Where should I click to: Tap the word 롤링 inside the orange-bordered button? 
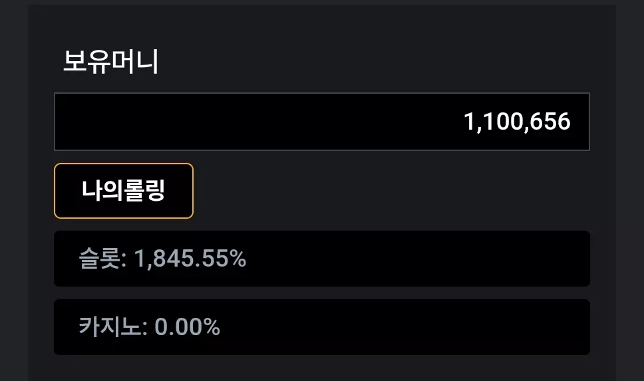pyautogui.click(x=144, y=191)
